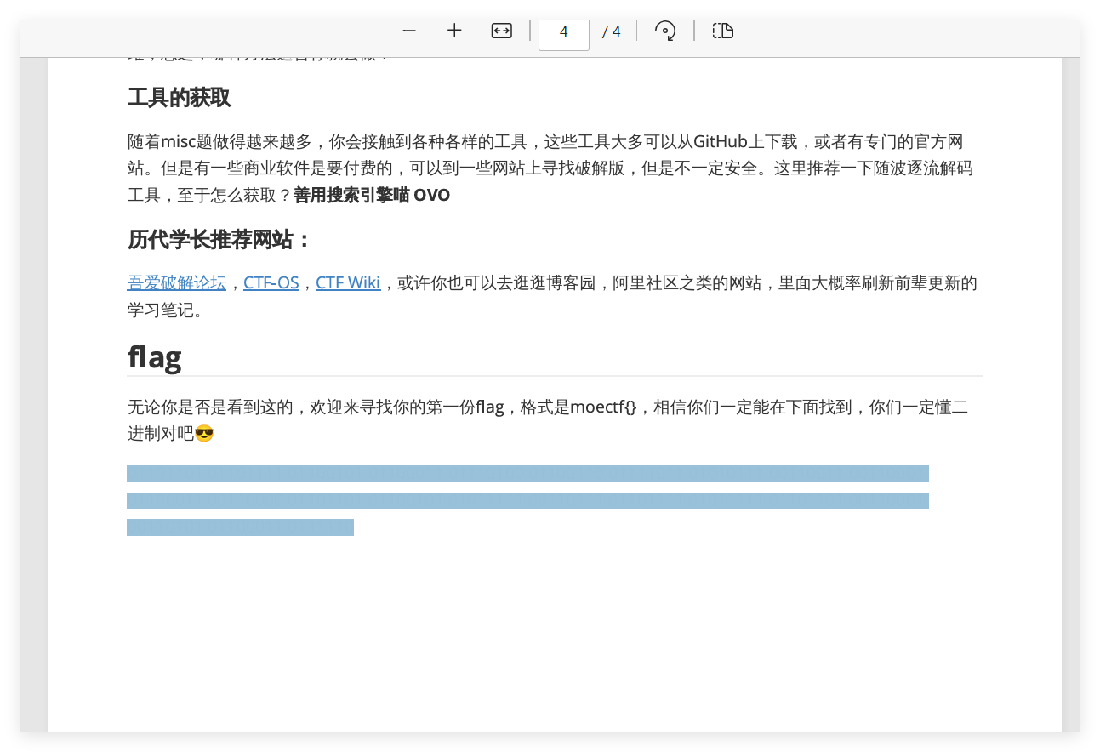Click the 工具的获取 heading
Image resolution: width=1100 pixels, height=752 pixels.
(x=180, y=98)
